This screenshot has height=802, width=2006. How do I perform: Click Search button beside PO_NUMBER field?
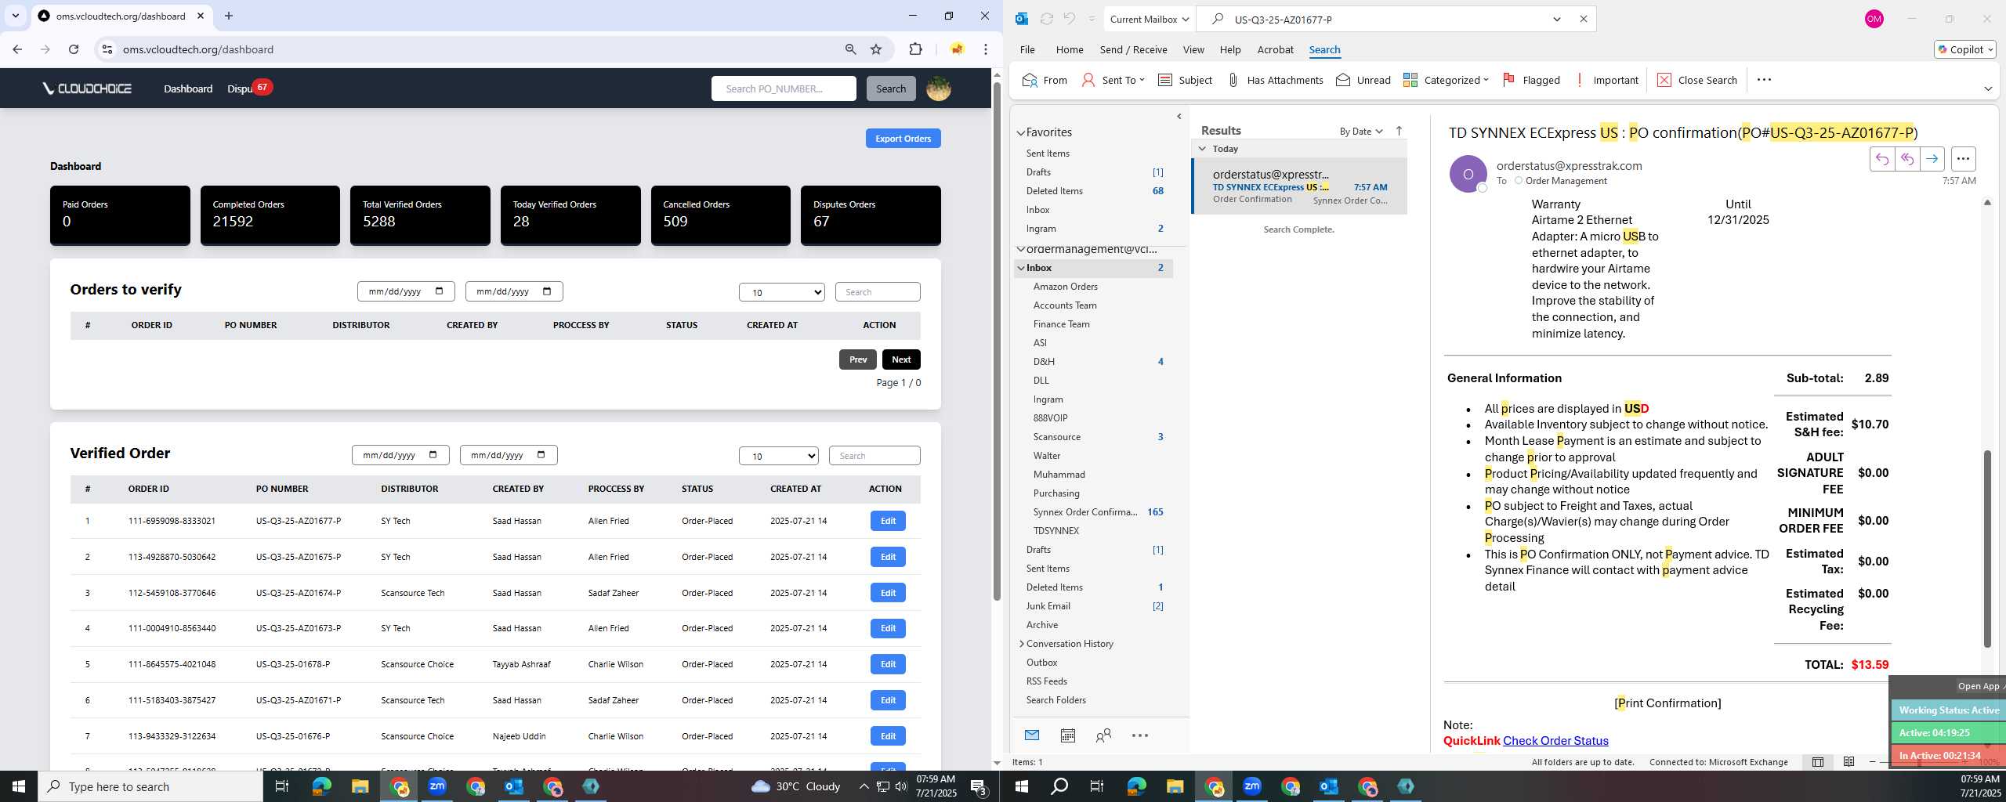click(890, 89)
